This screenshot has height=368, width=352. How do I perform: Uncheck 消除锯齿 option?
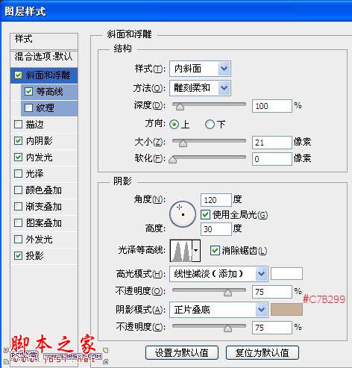[215, 250]
